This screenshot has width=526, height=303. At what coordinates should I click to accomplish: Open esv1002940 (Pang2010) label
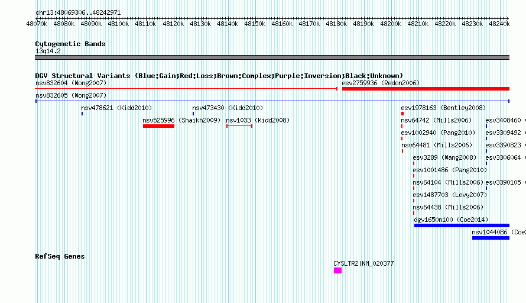[x=438, y=133]
